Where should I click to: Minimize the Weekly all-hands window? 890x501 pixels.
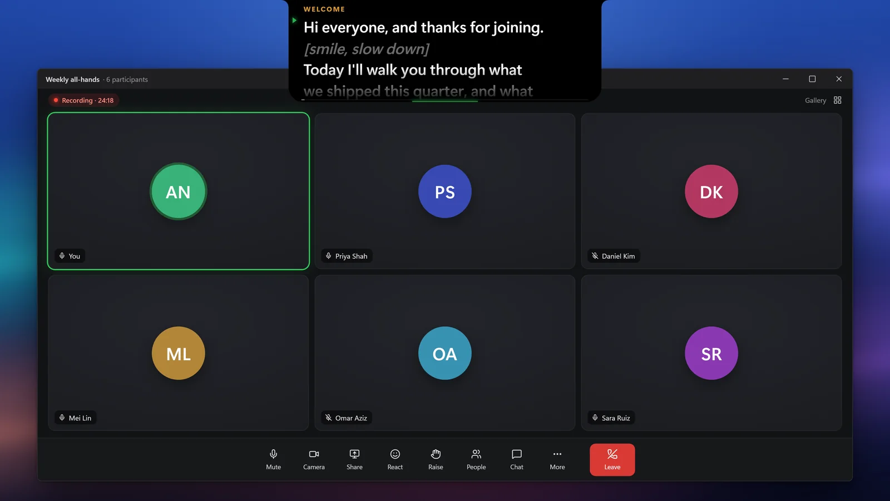(x=785, y=79)
